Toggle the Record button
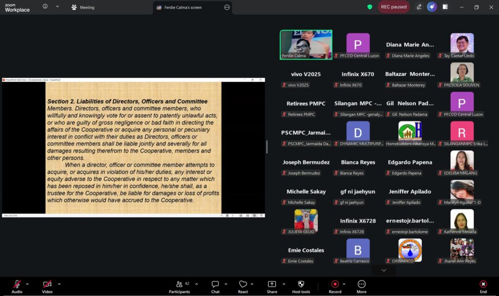 [335, 286]
